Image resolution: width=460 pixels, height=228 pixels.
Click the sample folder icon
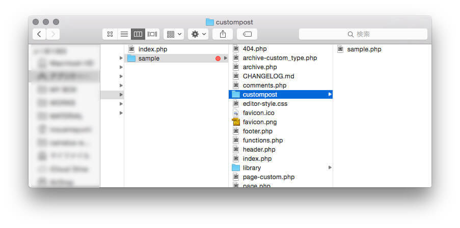coord(131,59)
